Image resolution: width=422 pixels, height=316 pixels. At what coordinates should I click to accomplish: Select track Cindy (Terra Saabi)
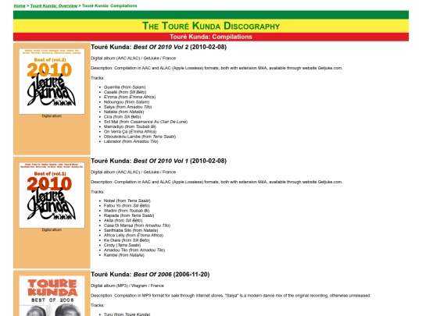click(x=122, y=245)
